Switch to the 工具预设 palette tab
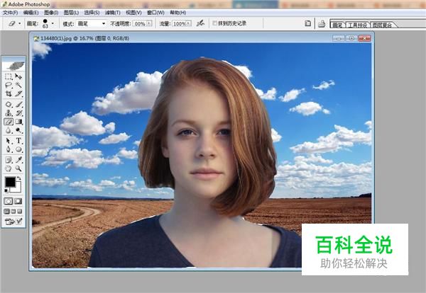The height and width of the screenshot is (293, 426). pyautogui.click(x=358, y=25)
